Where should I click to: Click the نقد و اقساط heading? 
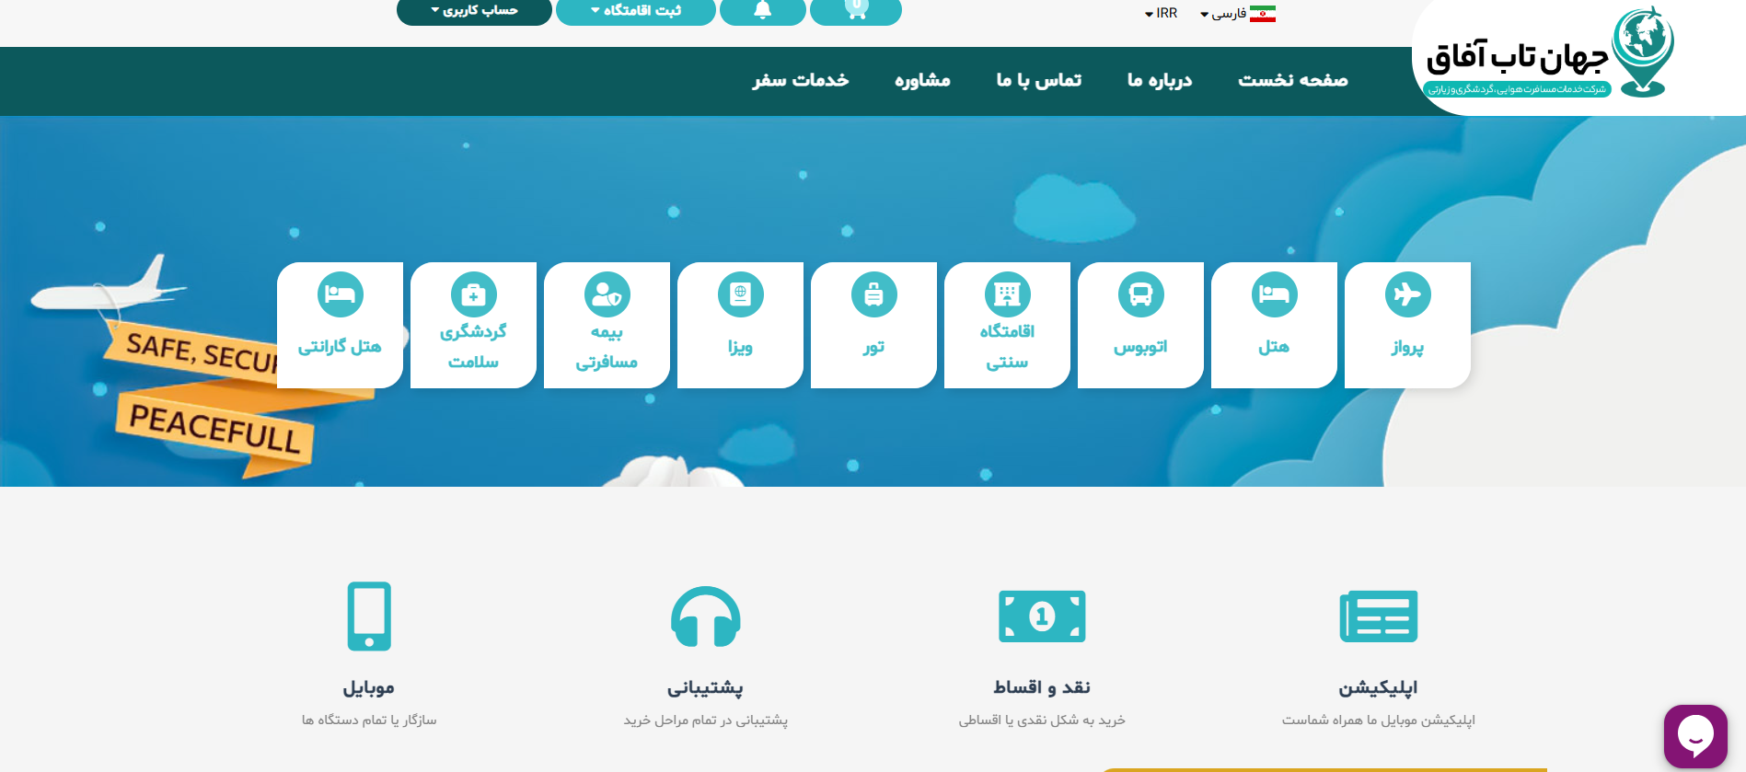click(x=1042, y=687)
